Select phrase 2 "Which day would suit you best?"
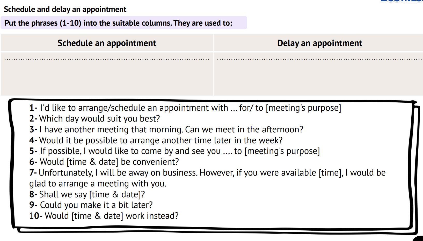423x241 pixels. (x=95, y=119)
